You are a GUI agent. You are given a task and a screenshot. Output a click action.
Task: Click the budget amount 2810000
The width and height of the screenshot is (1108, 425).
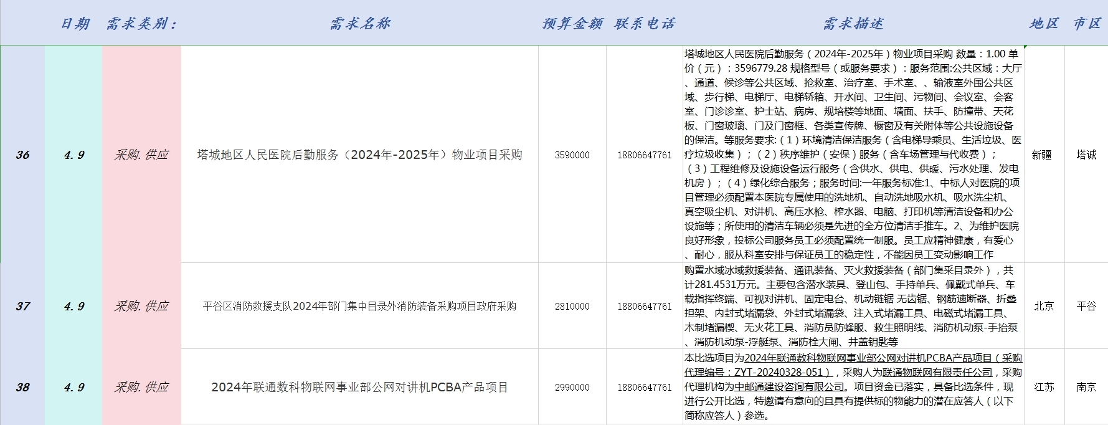click(572, 306)
